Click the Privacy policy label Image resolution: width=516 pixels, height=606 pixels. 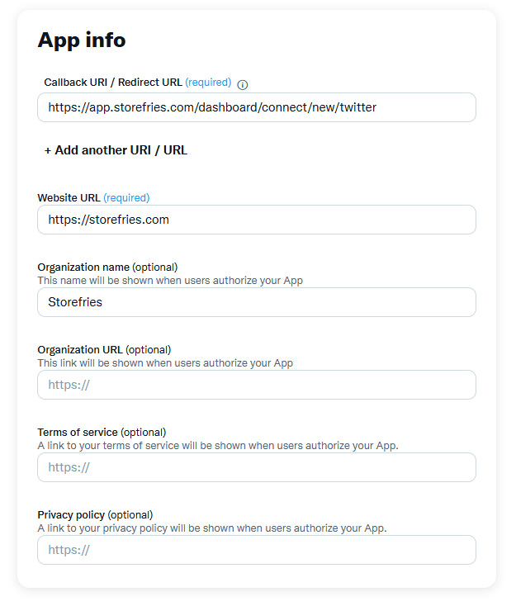(71, 514)
